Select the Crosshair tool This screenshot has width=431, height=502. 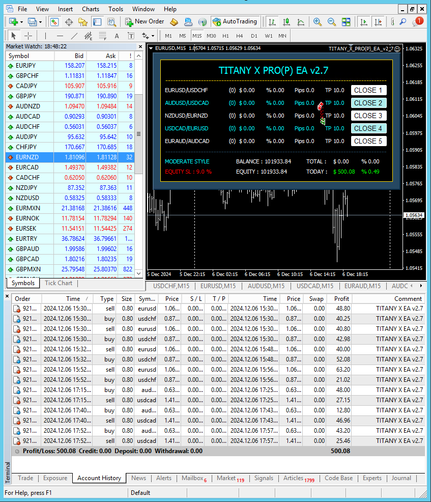(28, 36)
